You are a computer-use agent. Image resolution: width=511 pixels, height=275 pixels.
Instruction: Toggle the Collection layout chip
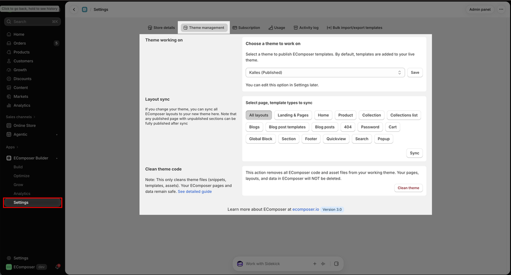point(371,115)
